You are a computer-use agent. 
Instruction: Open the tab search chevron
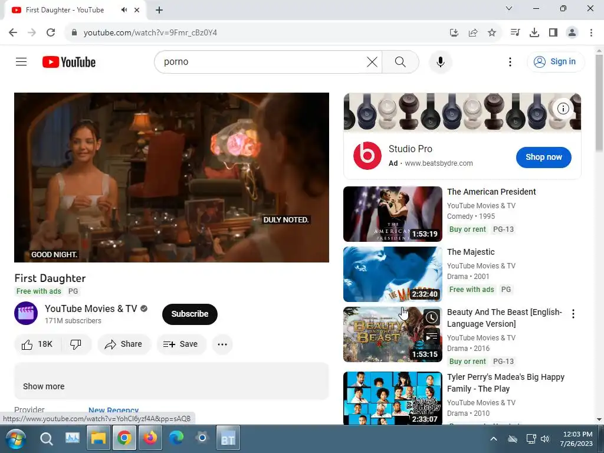(x=509, y=8)
